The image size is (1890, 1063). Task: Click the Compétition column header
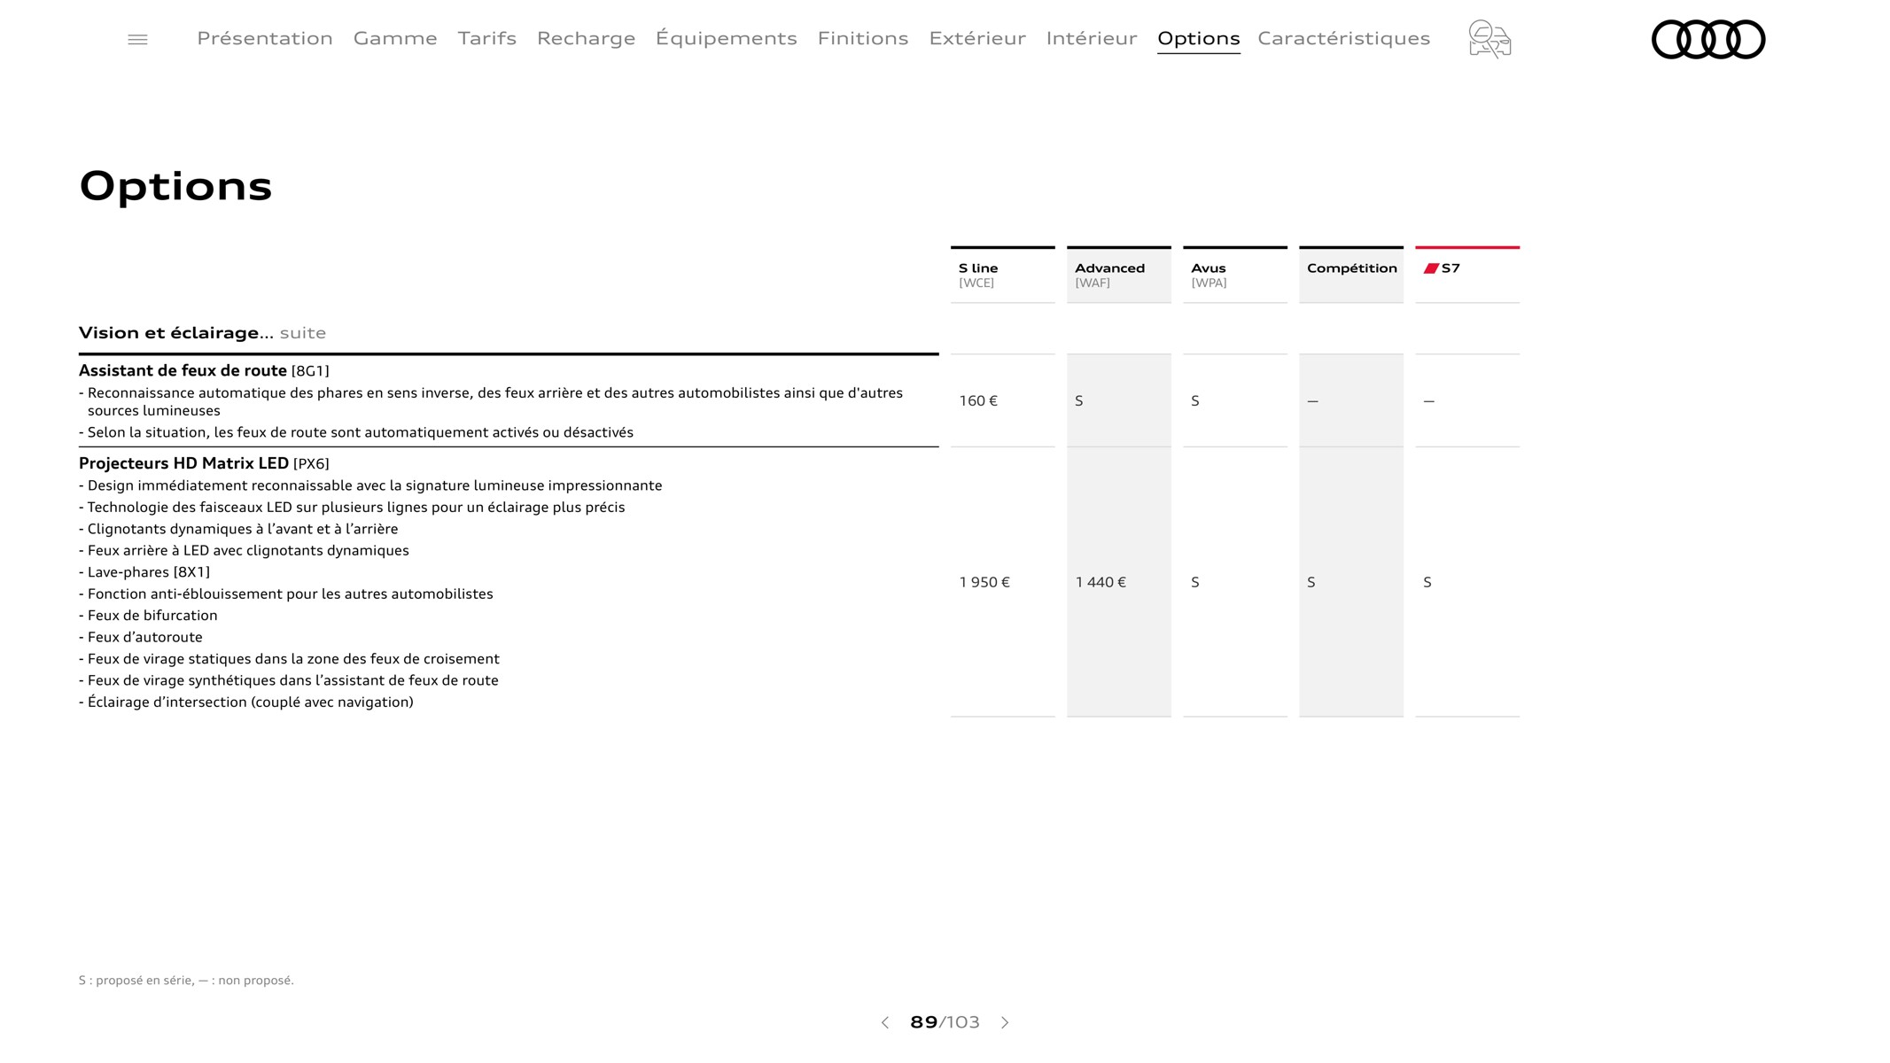[1350, 275]
